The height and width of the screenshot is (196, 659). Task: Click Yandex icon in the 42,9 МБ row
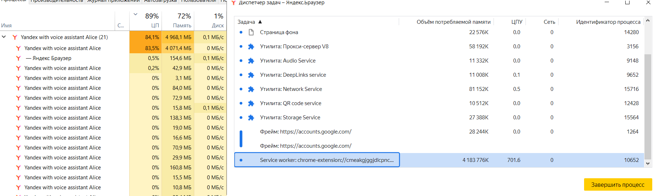[18, 68]
